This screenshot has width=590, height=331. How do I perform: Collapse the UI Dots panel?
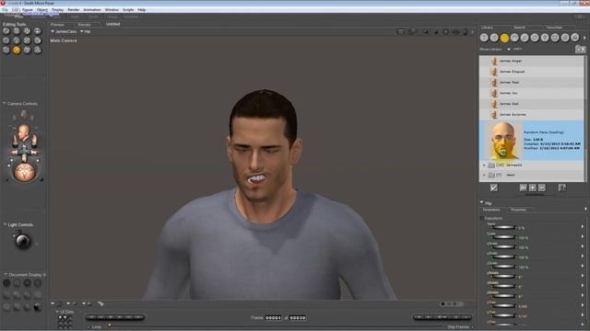[57, 312]
